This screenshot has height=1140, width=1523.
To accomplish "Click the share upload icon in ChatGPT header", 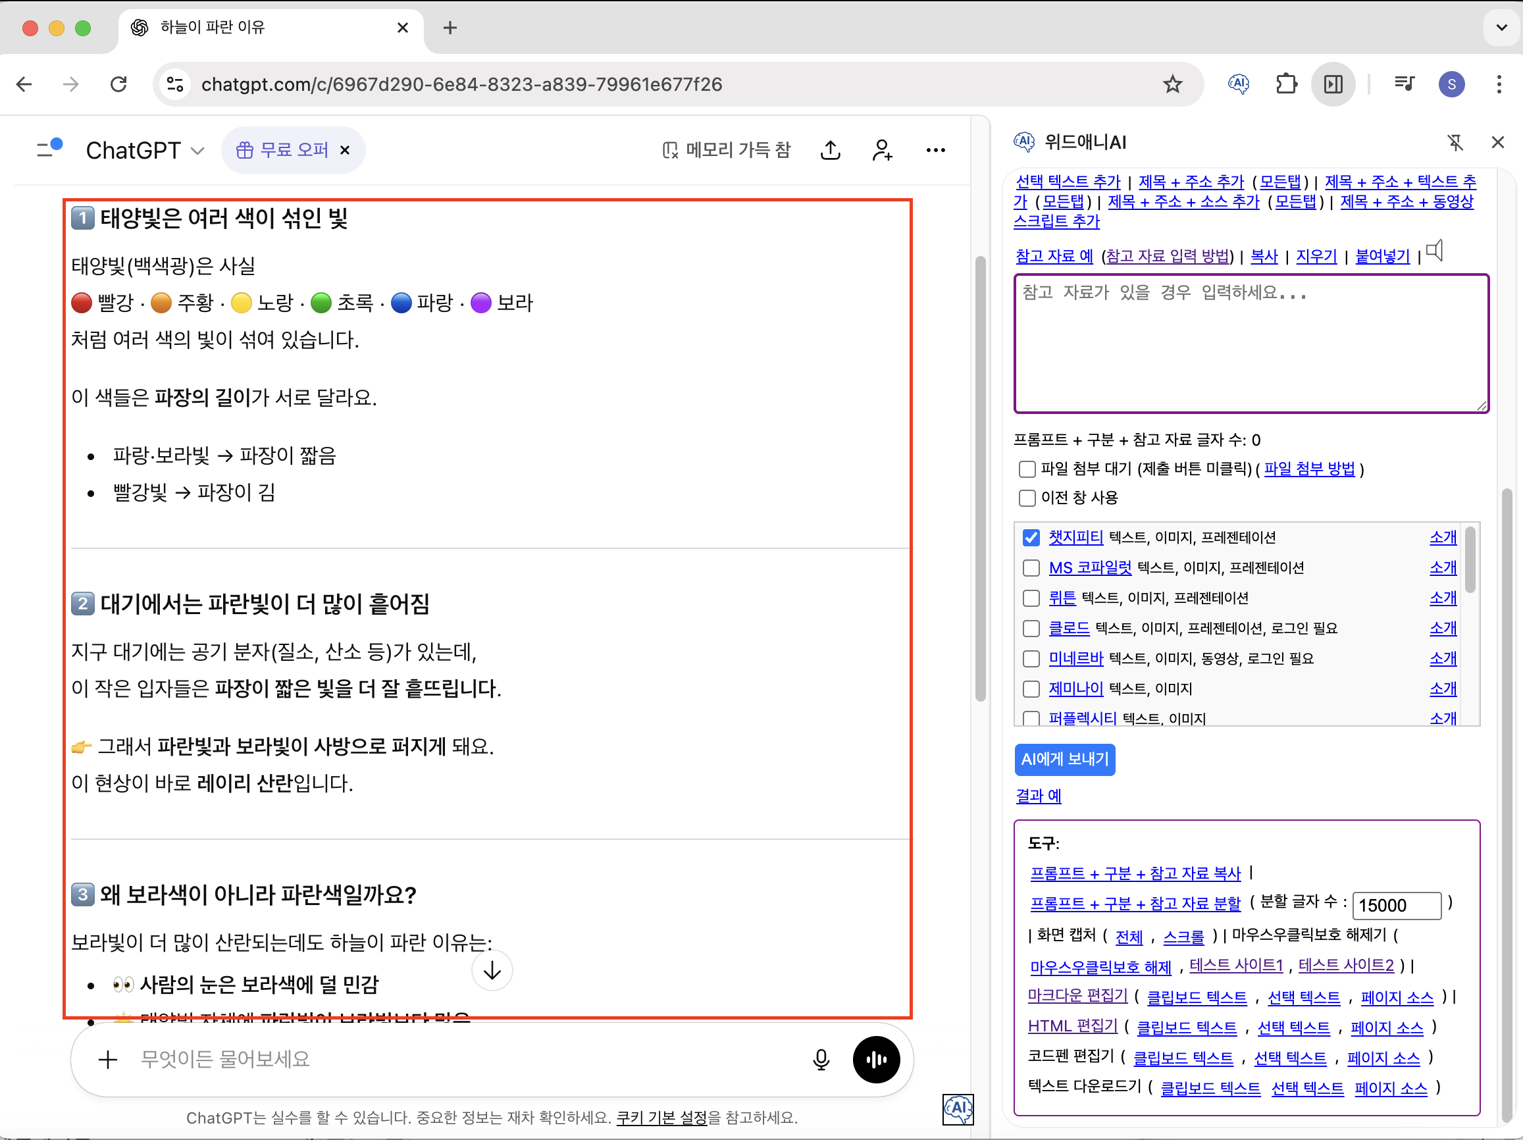I will point(831,150).
